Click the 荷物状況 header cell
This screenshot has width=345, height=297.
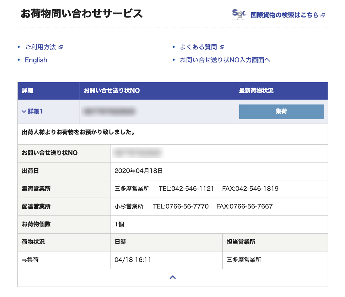pos(64,242)
